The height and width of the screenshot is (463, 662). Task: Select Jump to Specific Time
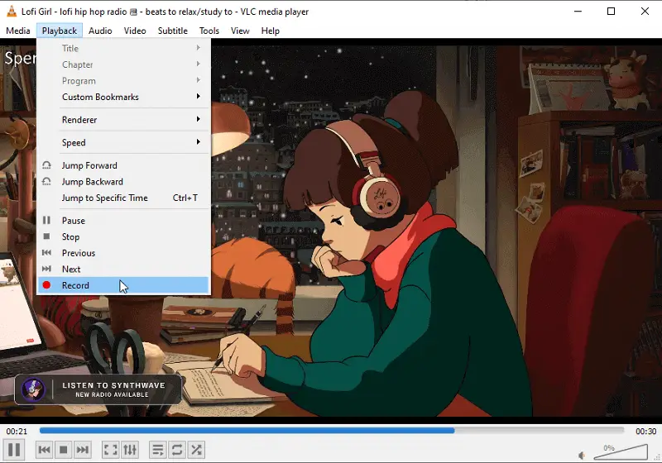pyautogui.click(x=123, y=198)
